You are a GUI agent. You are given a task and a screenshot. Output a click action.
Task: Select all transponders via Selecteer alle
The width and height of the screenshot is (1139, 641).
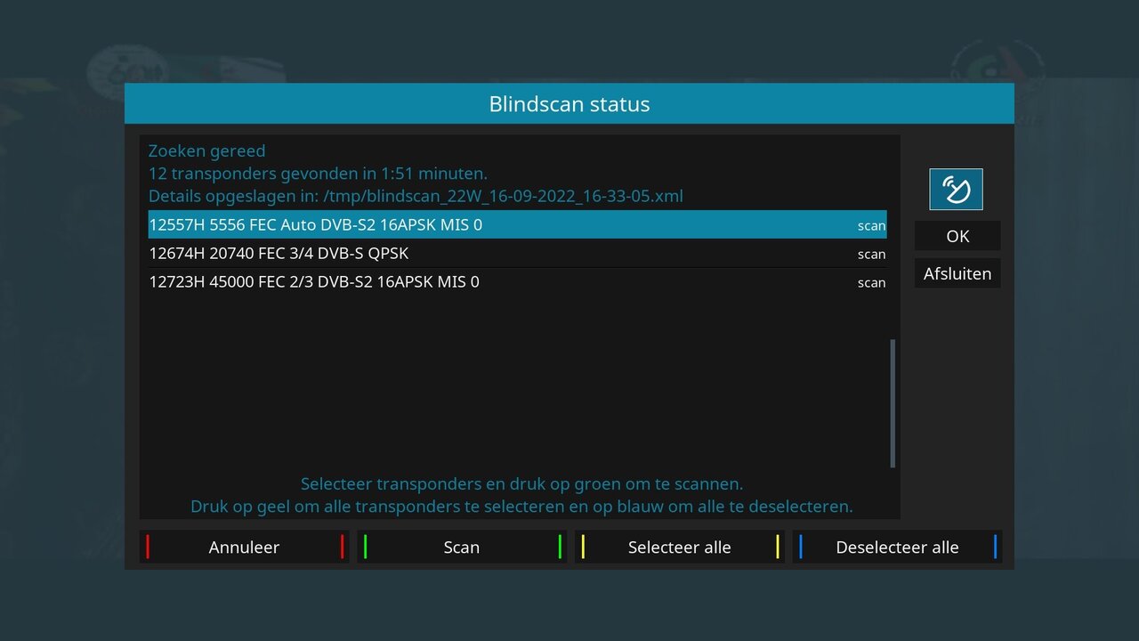680,547
